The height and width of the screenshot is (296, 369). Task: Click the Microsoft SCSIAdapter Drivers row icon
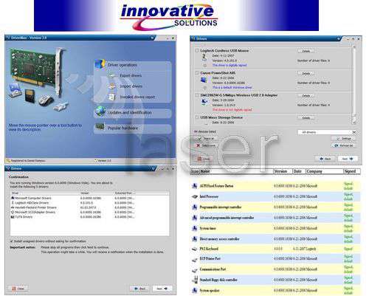[13, 212]
